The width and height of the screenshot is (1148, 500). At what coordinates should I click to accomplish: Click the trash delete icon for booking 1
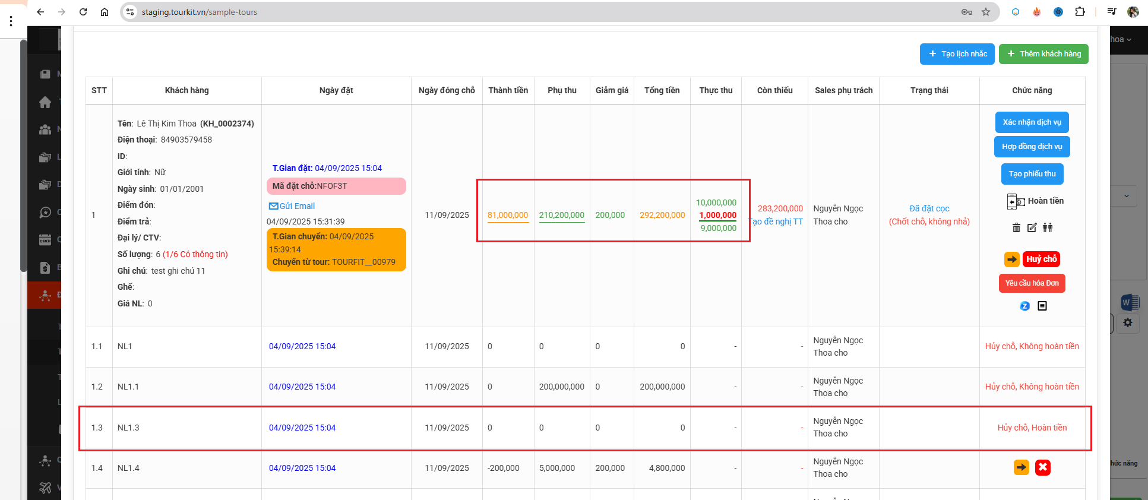(1016, 227)
